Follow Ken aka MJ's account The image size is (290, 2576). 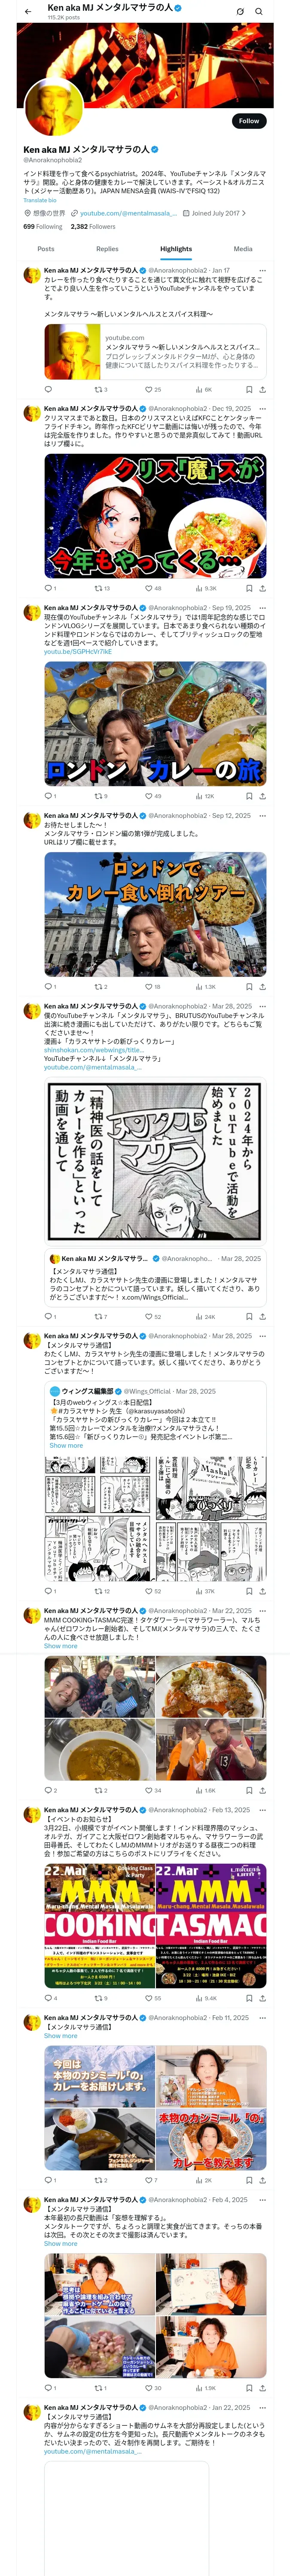249,120
